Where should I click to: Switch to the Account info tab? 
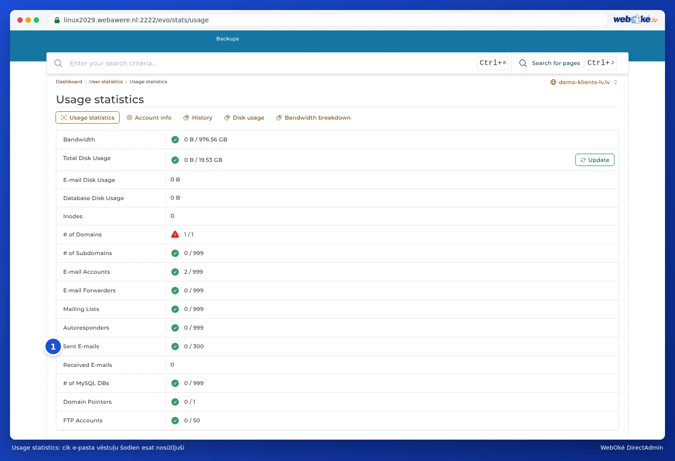pos(149,118)
